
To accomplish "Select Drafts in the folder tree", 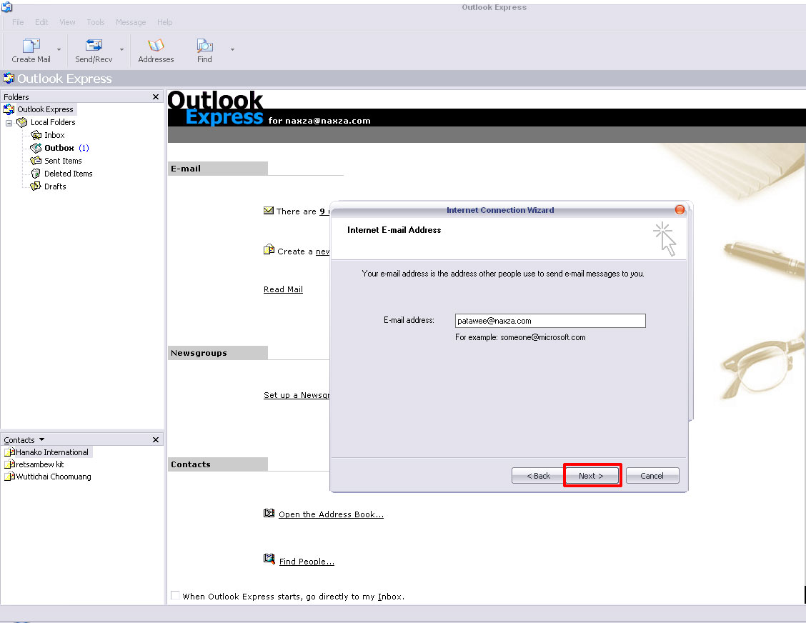I will coord(55,186).
